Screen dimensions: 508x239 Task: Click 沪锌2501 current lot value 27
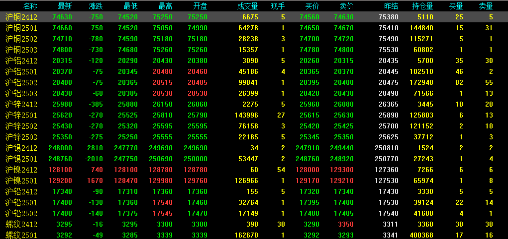click(x=281, y=116)
